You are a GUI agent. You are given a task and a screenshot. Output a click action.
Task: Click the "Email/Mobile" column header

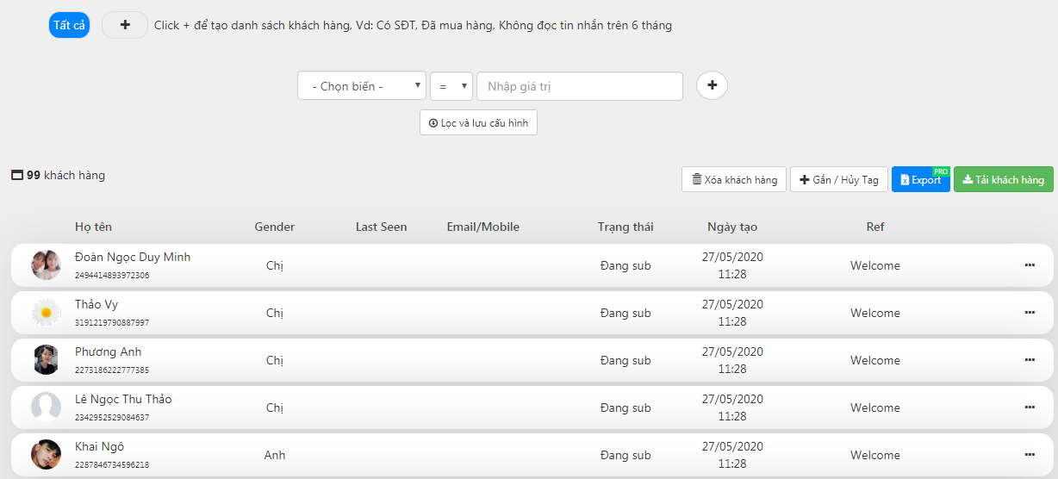point(483,227)
